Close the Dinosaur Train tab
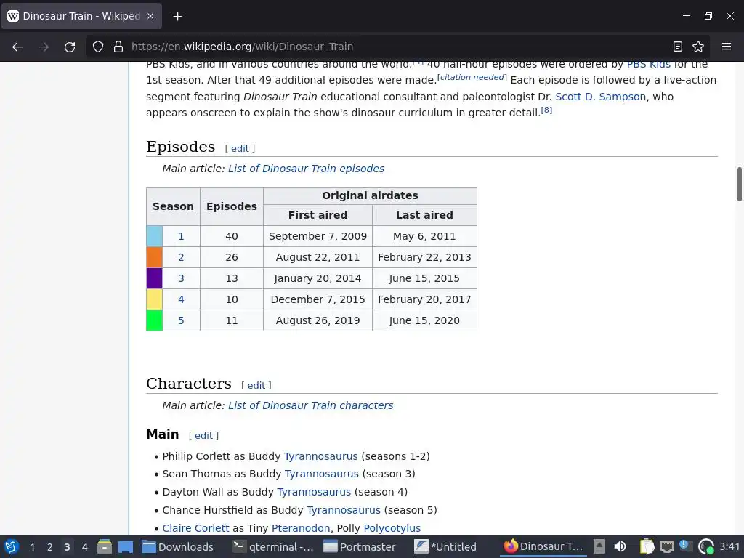Image resolution: width=744 pixels, height=558 pixels. click(150, 16)
